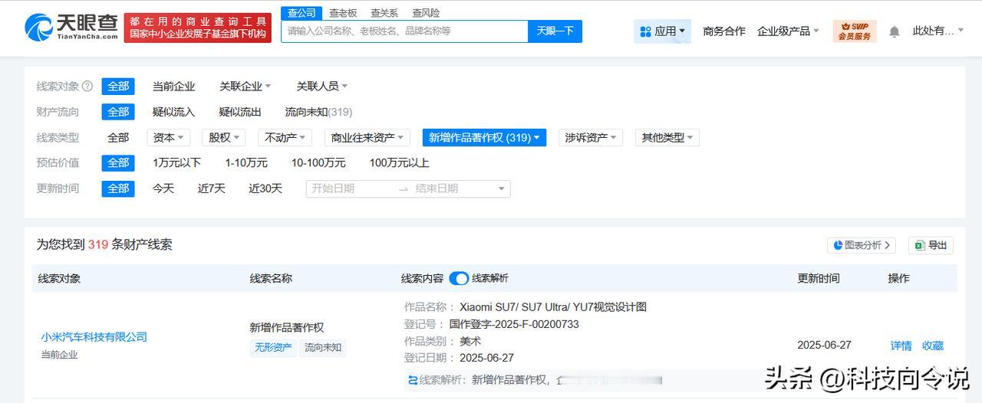
Task: Open 新增作品著作权 (319) dropdown
Action: coord(484,138)
